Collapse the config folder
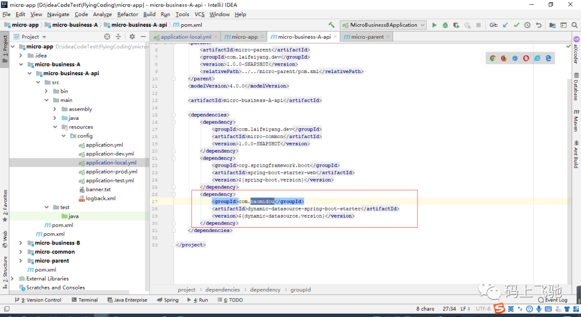The height and width of the screenshot is (317, 581). [63, 136]
